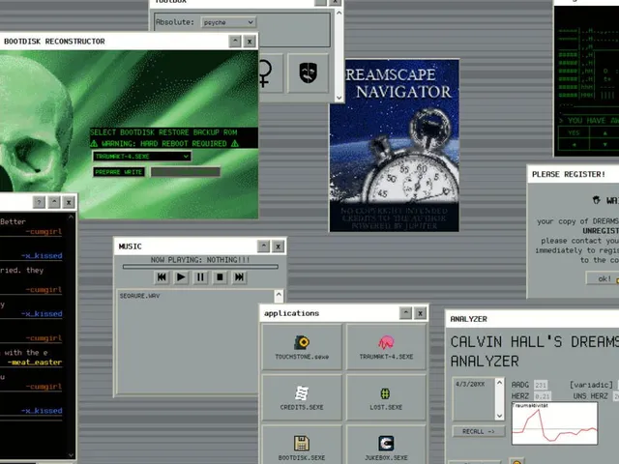
Task: Expand the TRAUMAKT-4.SEXE bootdisk dropdown
Action: coord(142,157)
